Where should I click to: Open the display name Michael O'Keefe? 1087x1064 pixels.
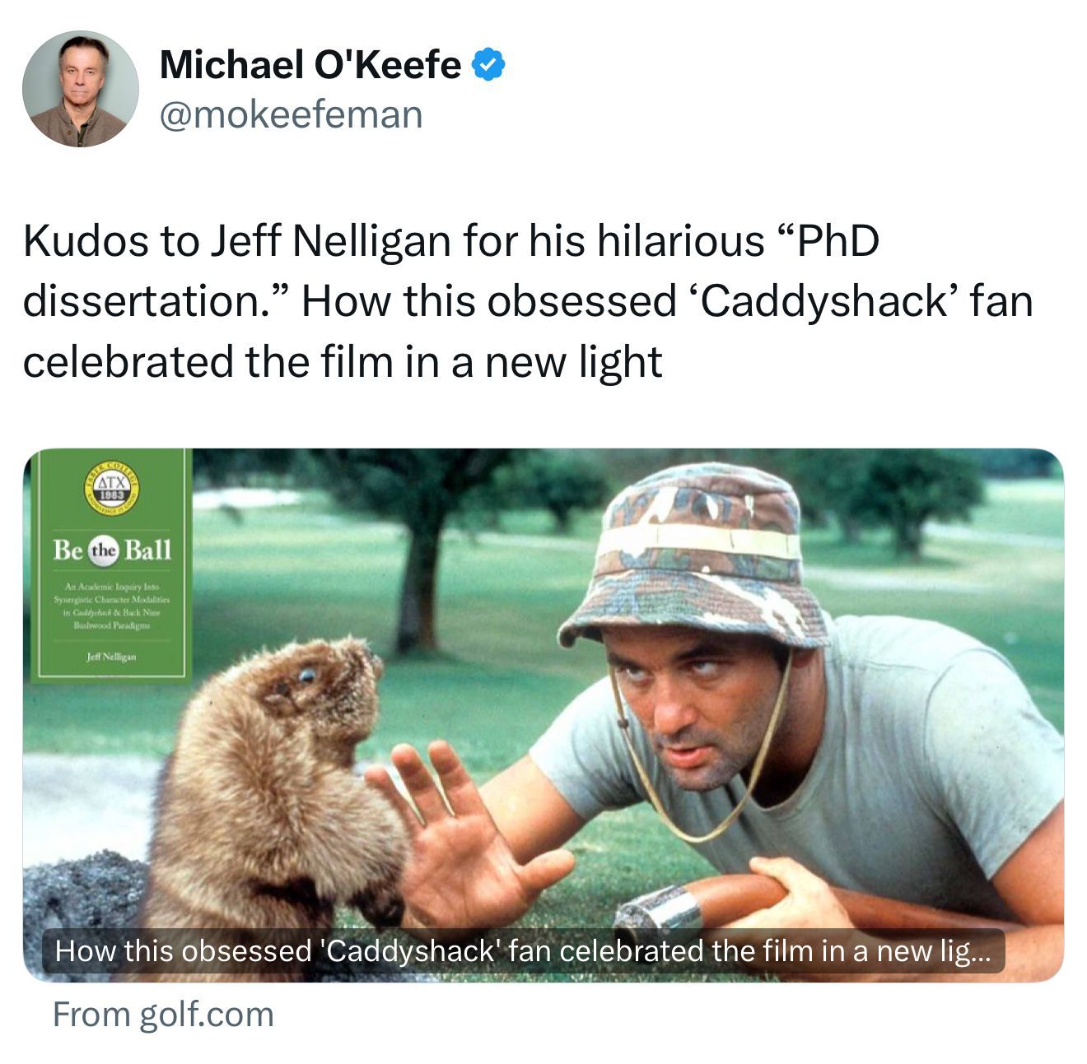pos(310,65)
